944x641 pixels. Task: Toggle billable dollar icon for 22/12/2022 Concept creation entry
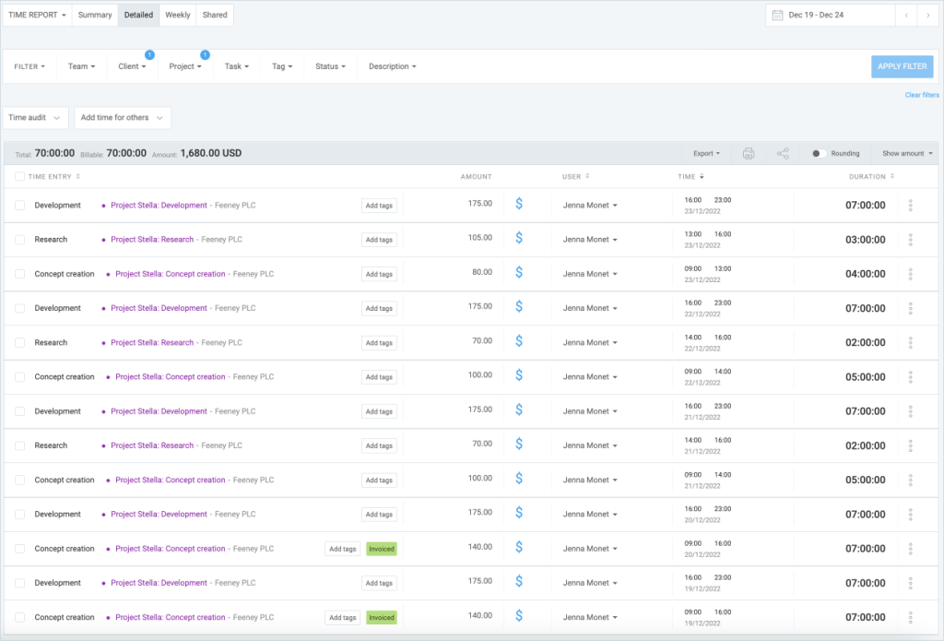coord(519,376)
